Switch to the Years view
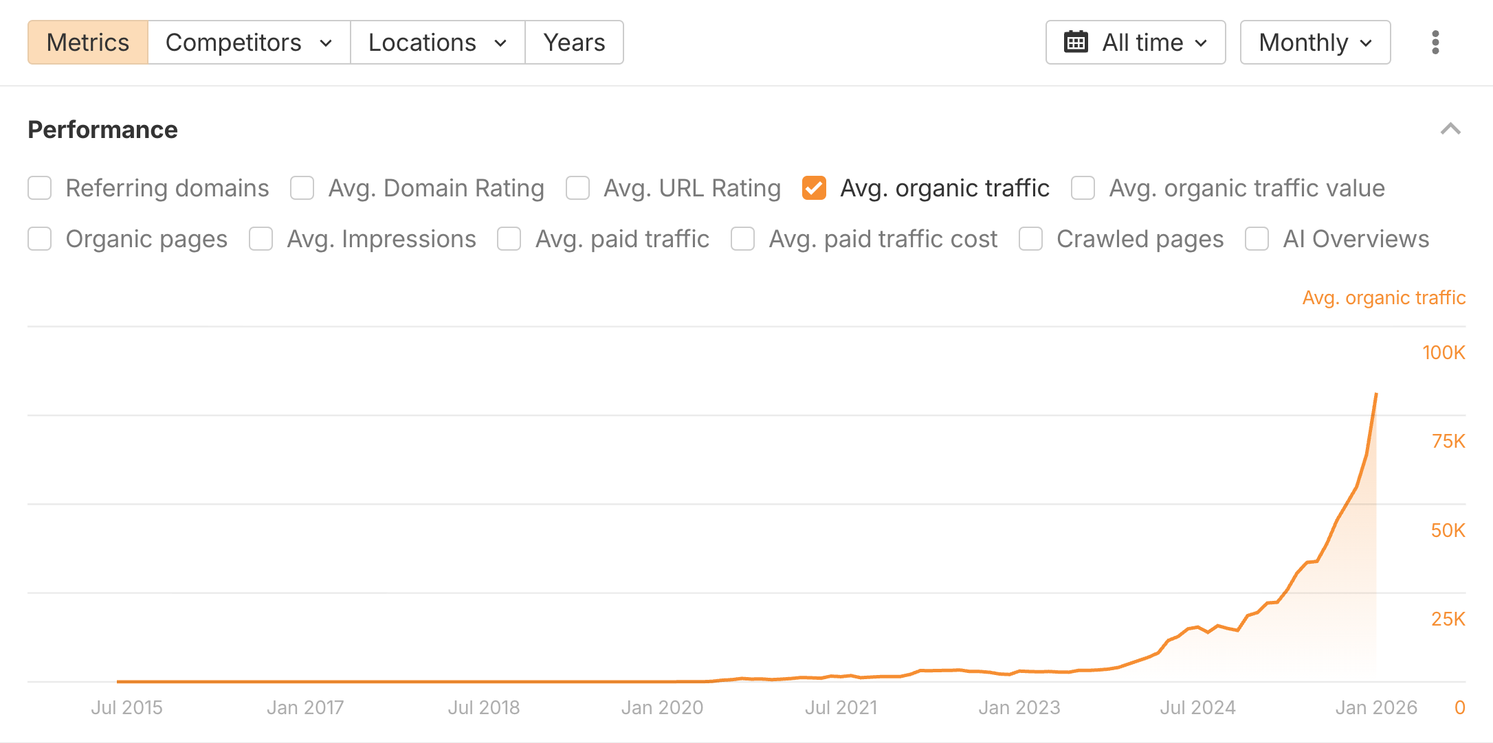The image size is (1493, 743). (x=574, y=42)
